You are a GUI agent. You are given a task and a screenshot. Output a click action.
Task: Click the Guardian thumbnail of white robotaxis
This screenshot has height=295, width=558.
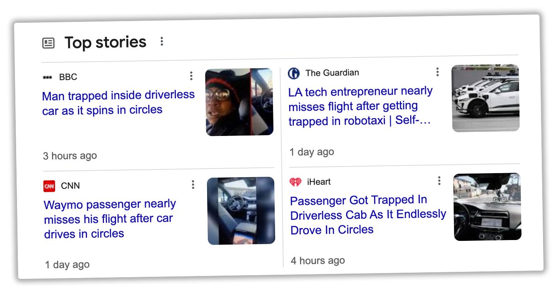(x=486, y=98)
